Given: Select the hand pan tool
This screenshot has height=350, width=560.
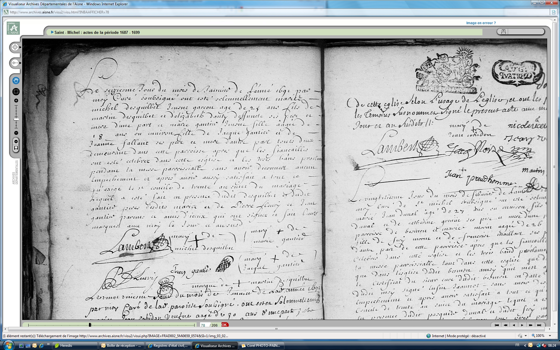Looking at the screenshot, I should pos(16,80).
